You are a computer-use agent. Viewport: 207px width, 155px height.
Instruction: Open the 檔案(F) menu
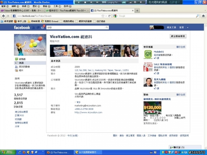(5, 6)
